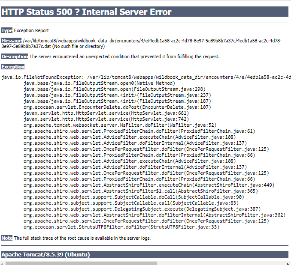The width and height of the screenshot is (291, 265).
Task: Click the 'Exception' label
Action: coord(13,67)
